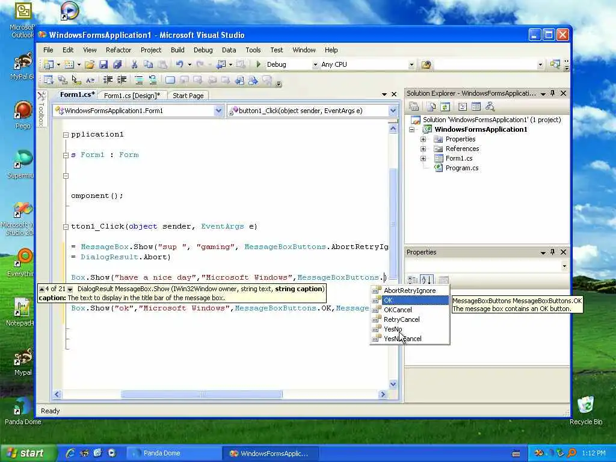
Task: Select YesNo in the IntelliSense list
Action: coord(410,329)
